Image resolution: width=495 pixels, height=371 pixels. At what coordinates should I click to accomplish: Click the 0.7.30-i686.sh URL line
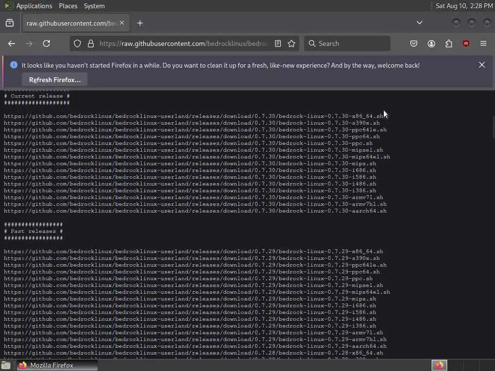tap(190, 171)
